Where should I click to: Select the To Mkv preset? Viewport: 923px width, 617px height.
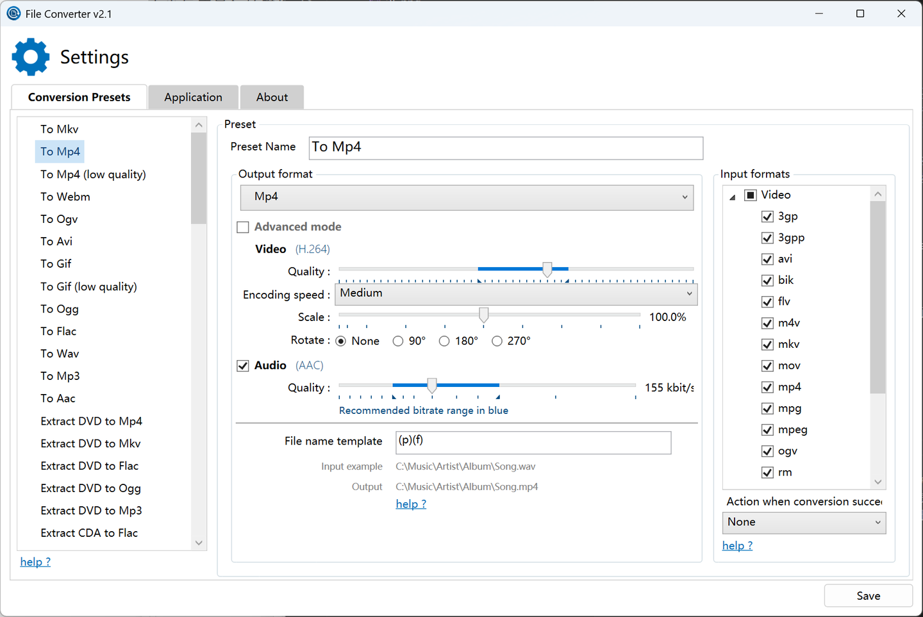coord(60,129)
